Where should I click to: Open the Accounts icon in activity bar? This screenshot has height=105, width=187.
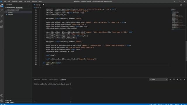coord(2,95)
